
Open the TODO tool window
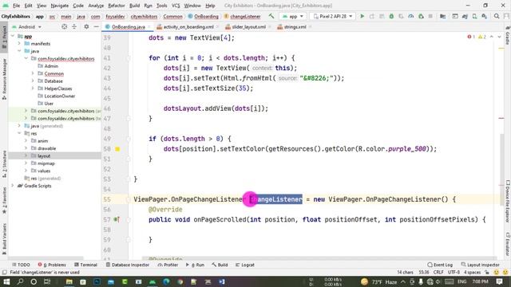(21, 265)
